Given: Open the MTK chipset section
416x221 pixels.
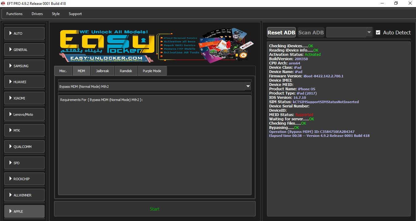Looking at the screenshot, I should point(25,130).
